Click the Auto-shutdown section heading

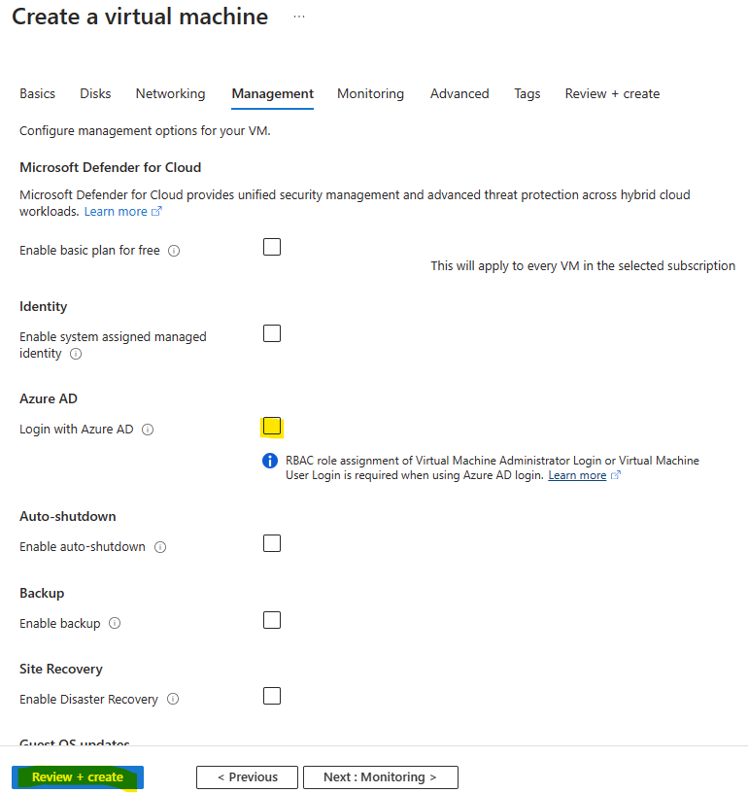click(x=68, y=516)
